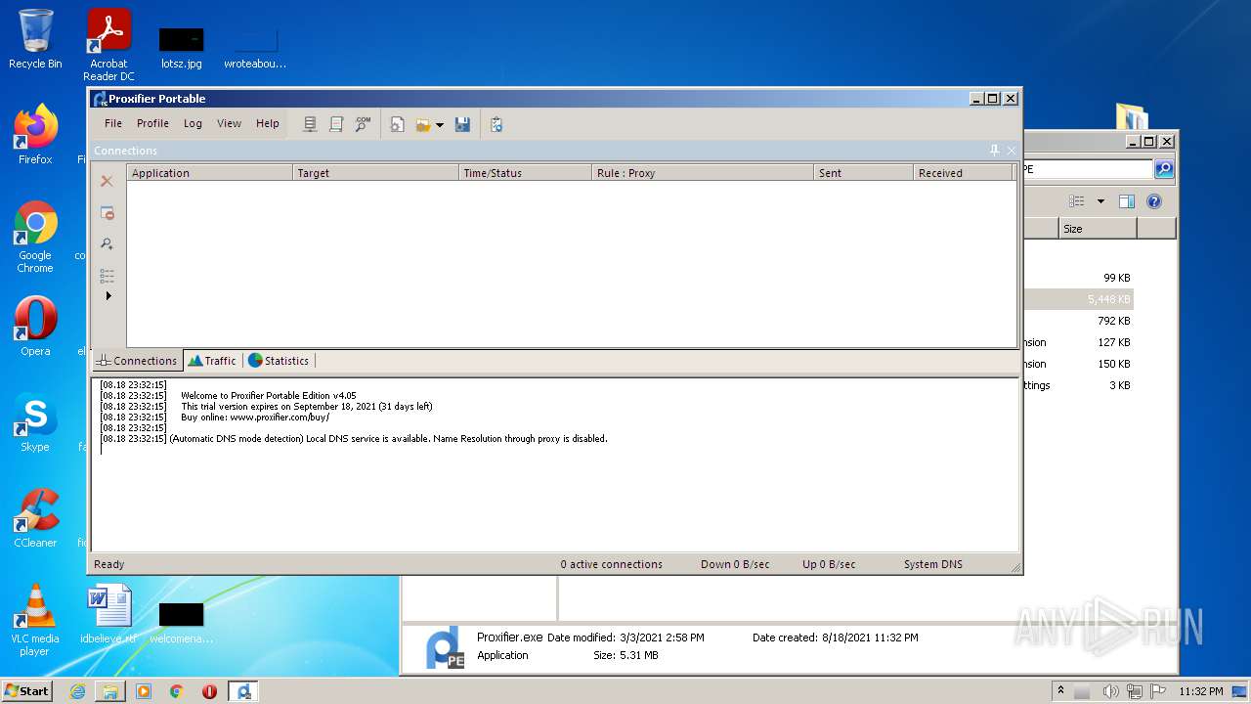
Task: Open the View menu
Action: coord(229,123)
